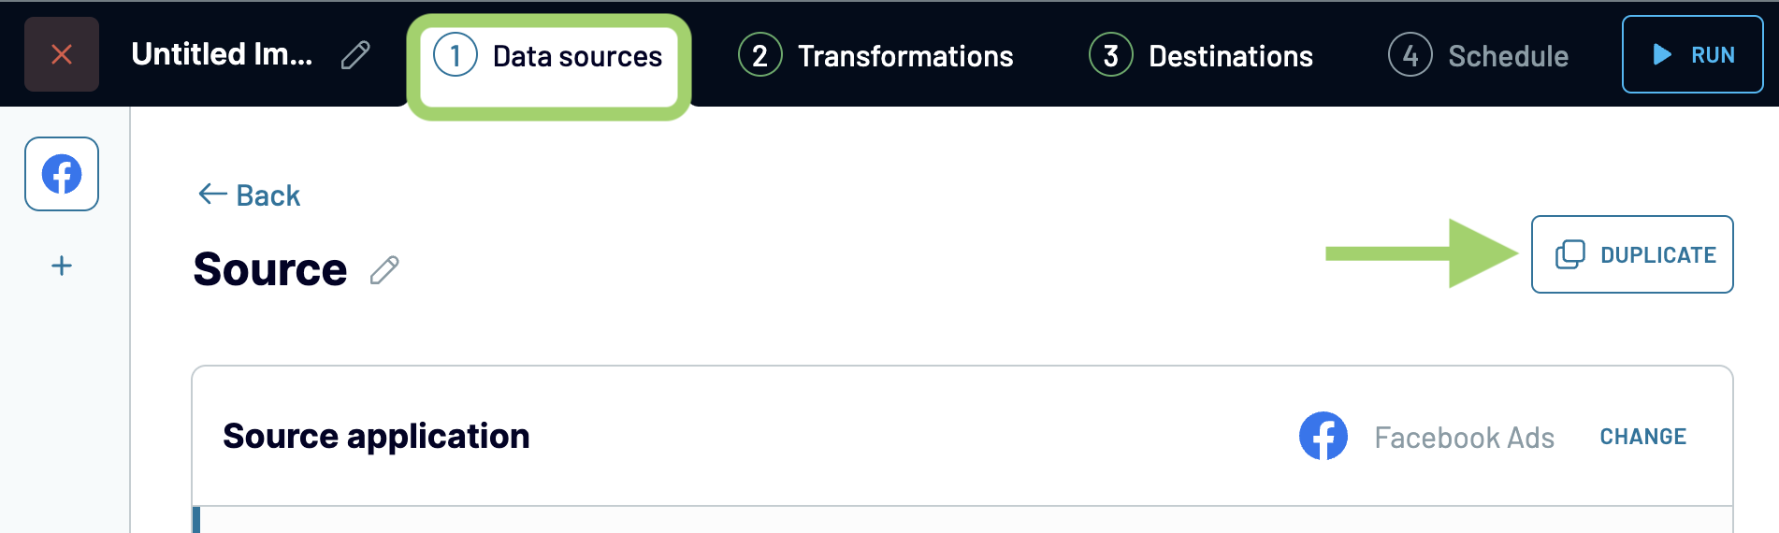The height and width of the screenshot is (533, 1779).
Task: Change the source application
Action: [x=1642, y=437]
